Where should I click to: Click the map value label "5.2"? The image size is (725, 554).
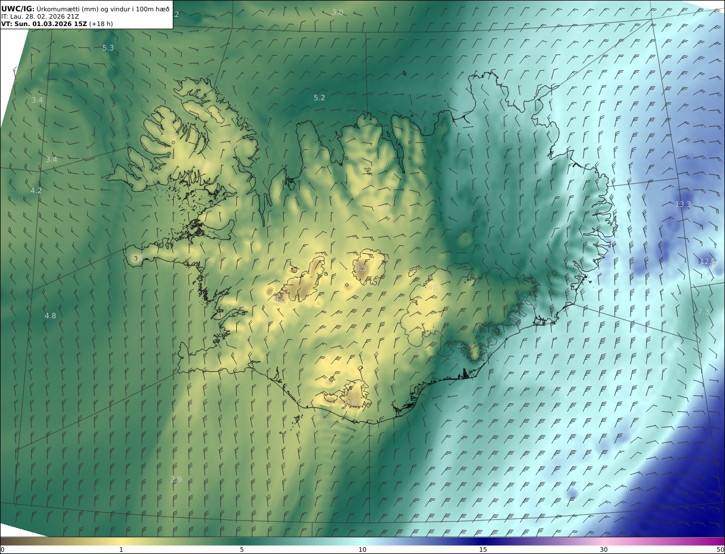tap(319, 97)
